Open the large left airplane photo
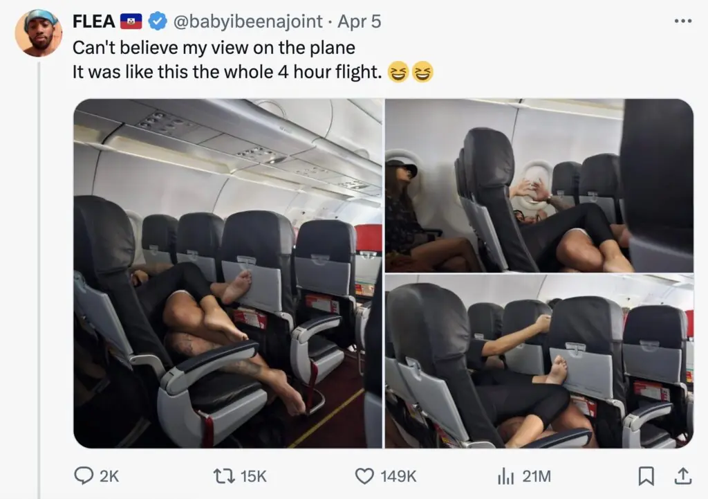 pos(228,273)
